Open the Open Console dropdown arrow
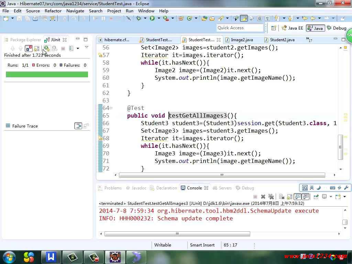This screenshot has width=352, height=264. (344, 197)
